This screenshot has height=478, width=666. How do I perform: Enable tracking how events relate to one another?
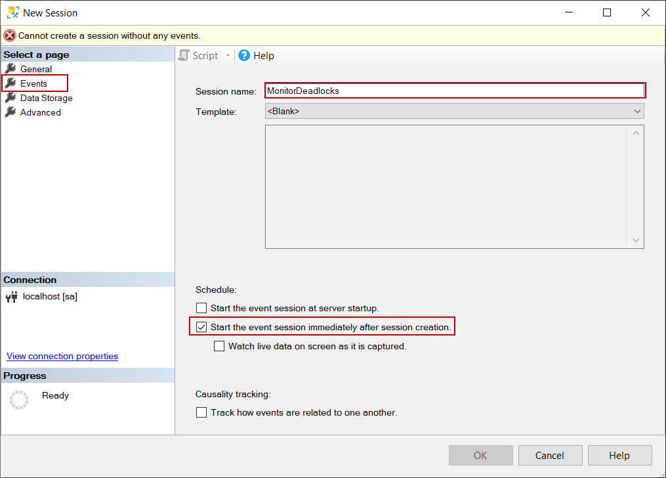(x=201, y=412)
